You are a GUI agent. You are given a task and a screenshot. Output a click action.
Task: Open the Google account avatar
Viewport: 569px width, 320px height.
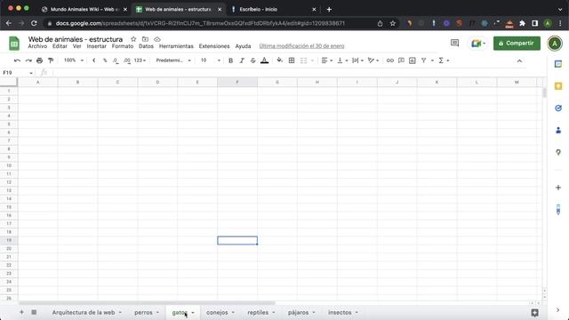(x=555, y=44)
